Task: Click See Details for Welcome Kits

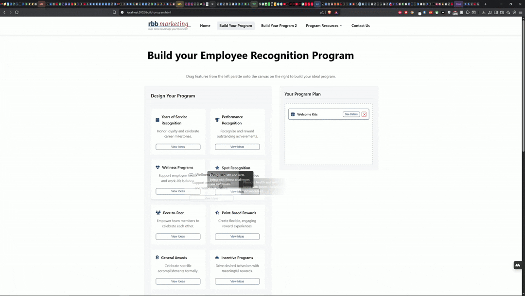Action: 351,114
